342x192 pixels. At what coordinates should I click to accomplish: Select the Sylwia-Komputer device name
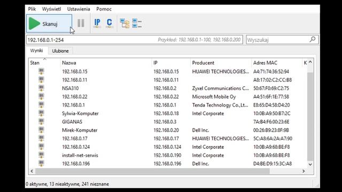pos(80,114)
